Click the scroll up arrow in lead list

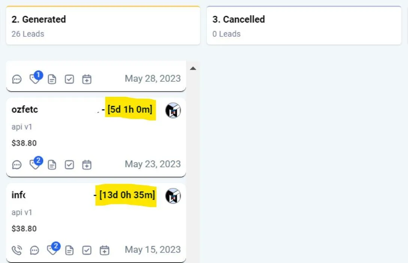click(x=193, y=69)
